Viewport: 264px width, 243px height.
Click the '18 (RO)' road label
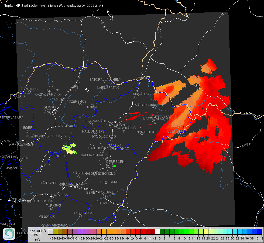[x=245, y=145]
